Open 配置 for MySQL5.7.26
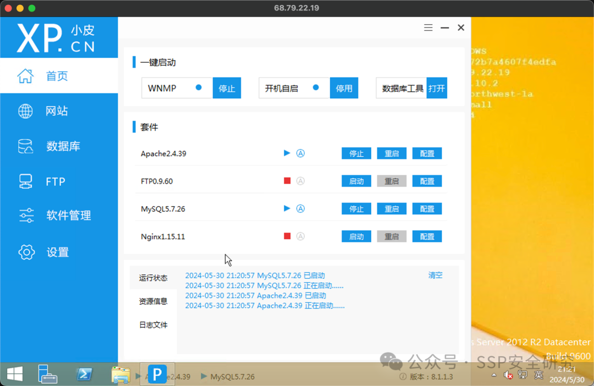 (427, 209)
